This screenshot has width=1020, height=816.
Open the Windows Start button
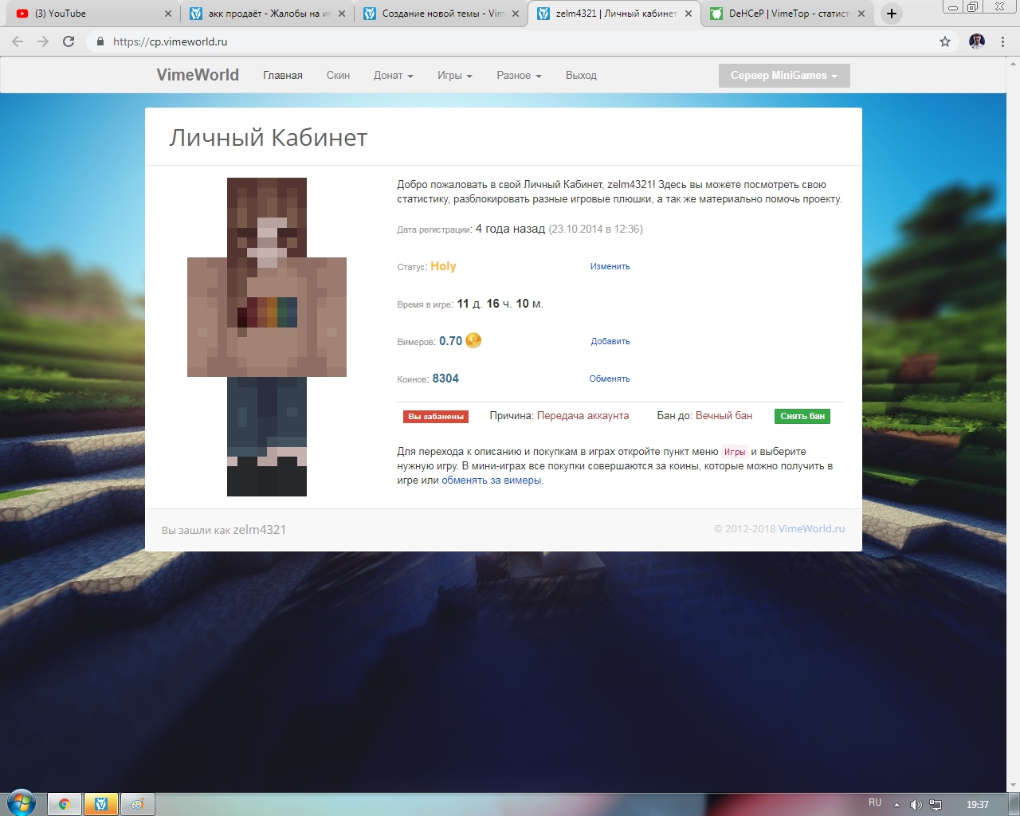point(21,802)
